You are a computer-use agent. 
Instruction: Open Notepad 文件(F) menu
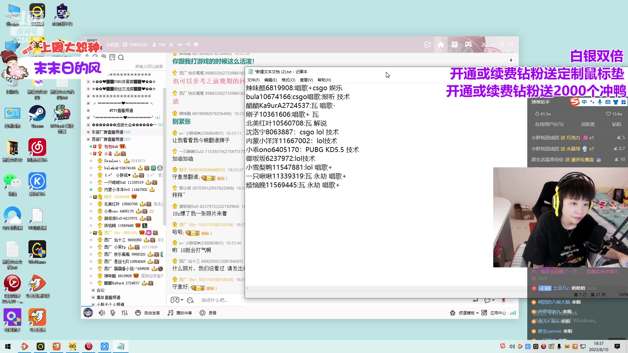[x=253, y=80]
